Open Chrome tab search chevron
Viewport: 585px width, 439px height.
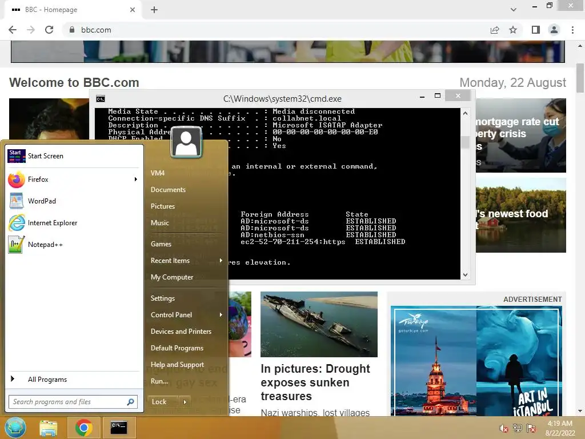point(514,10)
